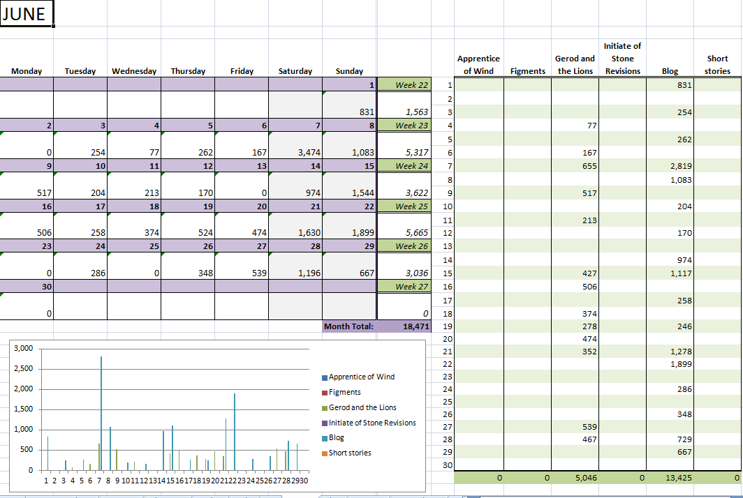Select the 5,665 weekly total cell
Screen dimensions: 743x498
click(x=404, y=233)
